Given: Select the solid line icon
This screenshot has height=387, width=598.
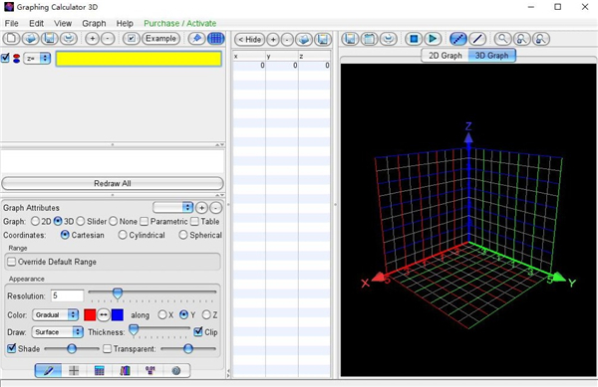Looking at the screenshot, I should click(477, 39).
